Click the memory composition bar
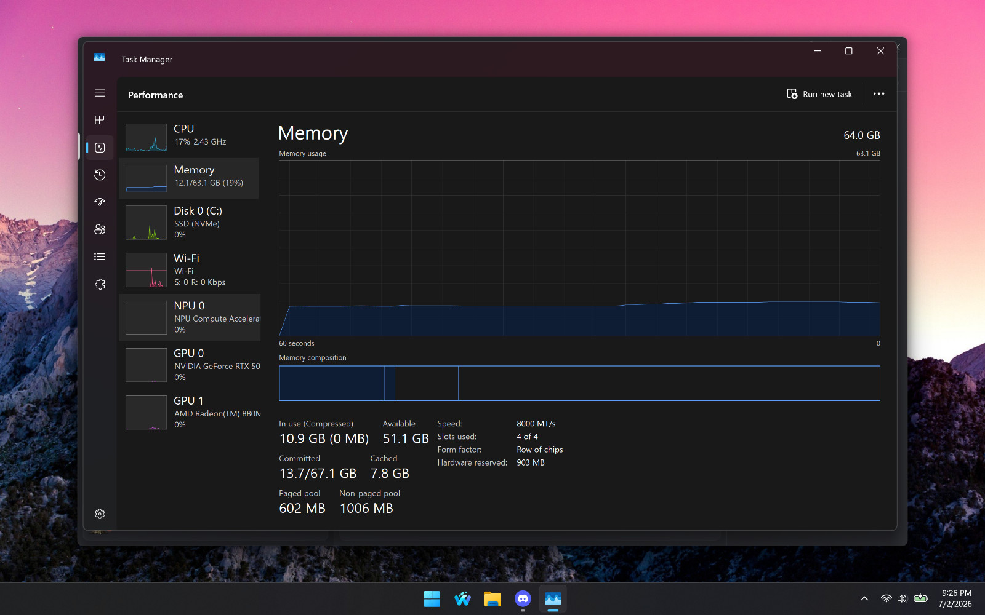985x615 pixels. 579,383
